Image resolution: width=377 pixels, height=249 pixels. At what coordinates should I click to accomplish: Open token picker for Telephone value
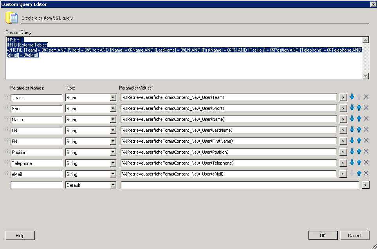coord(343,163)
